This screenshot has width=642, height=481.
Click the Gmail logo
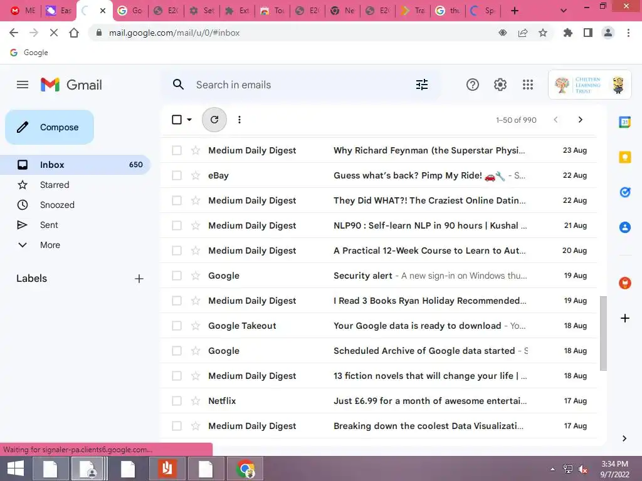71,85
